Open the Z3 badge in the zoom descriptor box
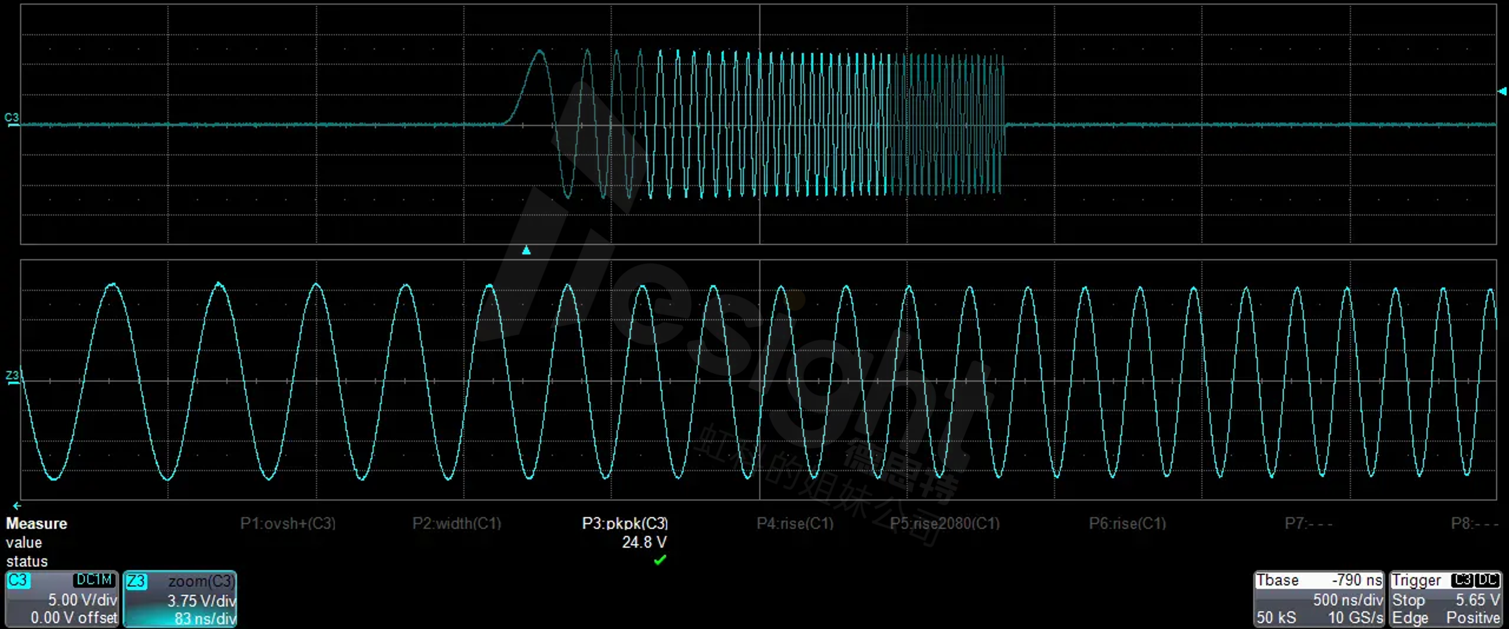Viewport: 1509px width, 629px height. point(136,581)
